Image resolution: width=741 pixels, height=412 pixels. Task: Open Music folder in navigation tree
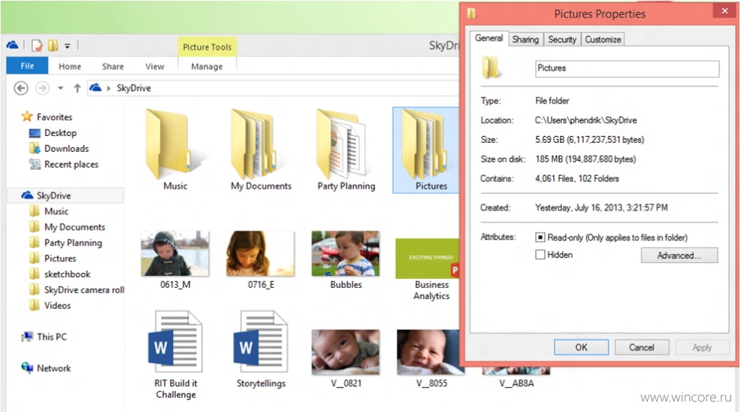pyautogui.click(x=49, y=211)
